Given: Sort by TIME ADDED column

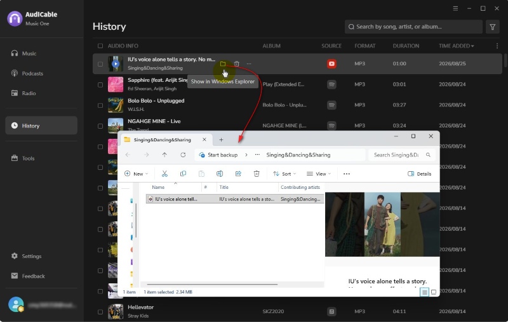Looking at the screenshot, I should (x=456, y=46).
